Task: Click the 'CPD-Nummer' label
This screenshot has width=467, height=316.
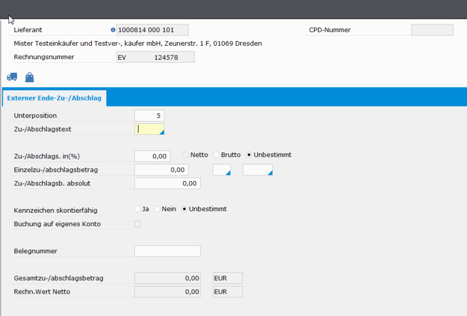Action: point(329,30)
